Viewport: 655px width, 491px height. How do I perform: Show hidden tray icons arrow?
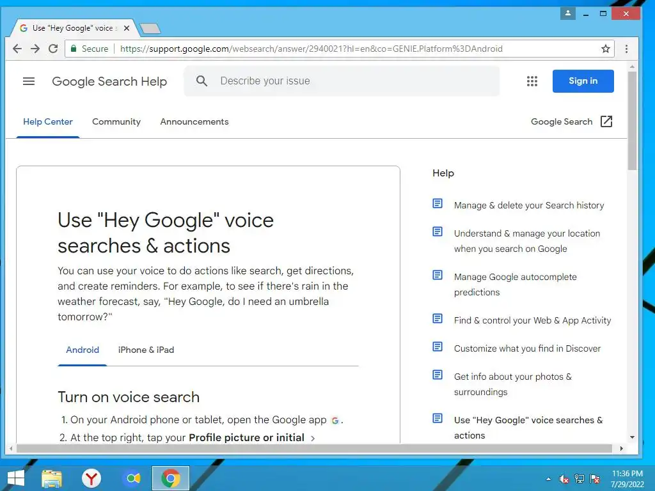(x=548, y=479)
